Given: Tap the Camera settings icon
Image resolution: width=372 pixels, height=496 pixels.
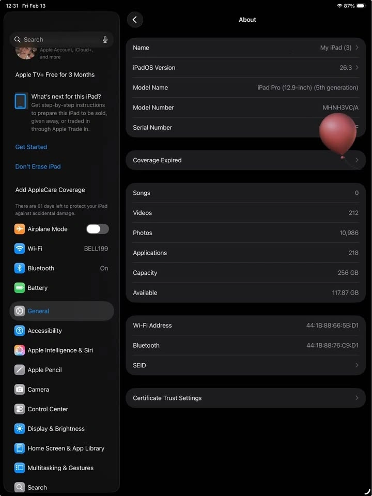Looking at the screenshot, I should click(20, 390).
